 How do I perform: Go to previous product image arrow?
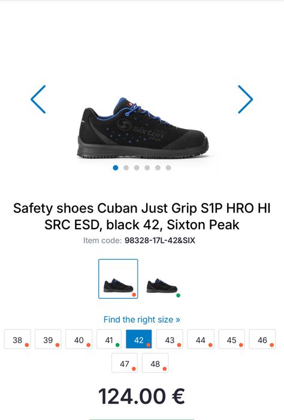coord(38,100)
